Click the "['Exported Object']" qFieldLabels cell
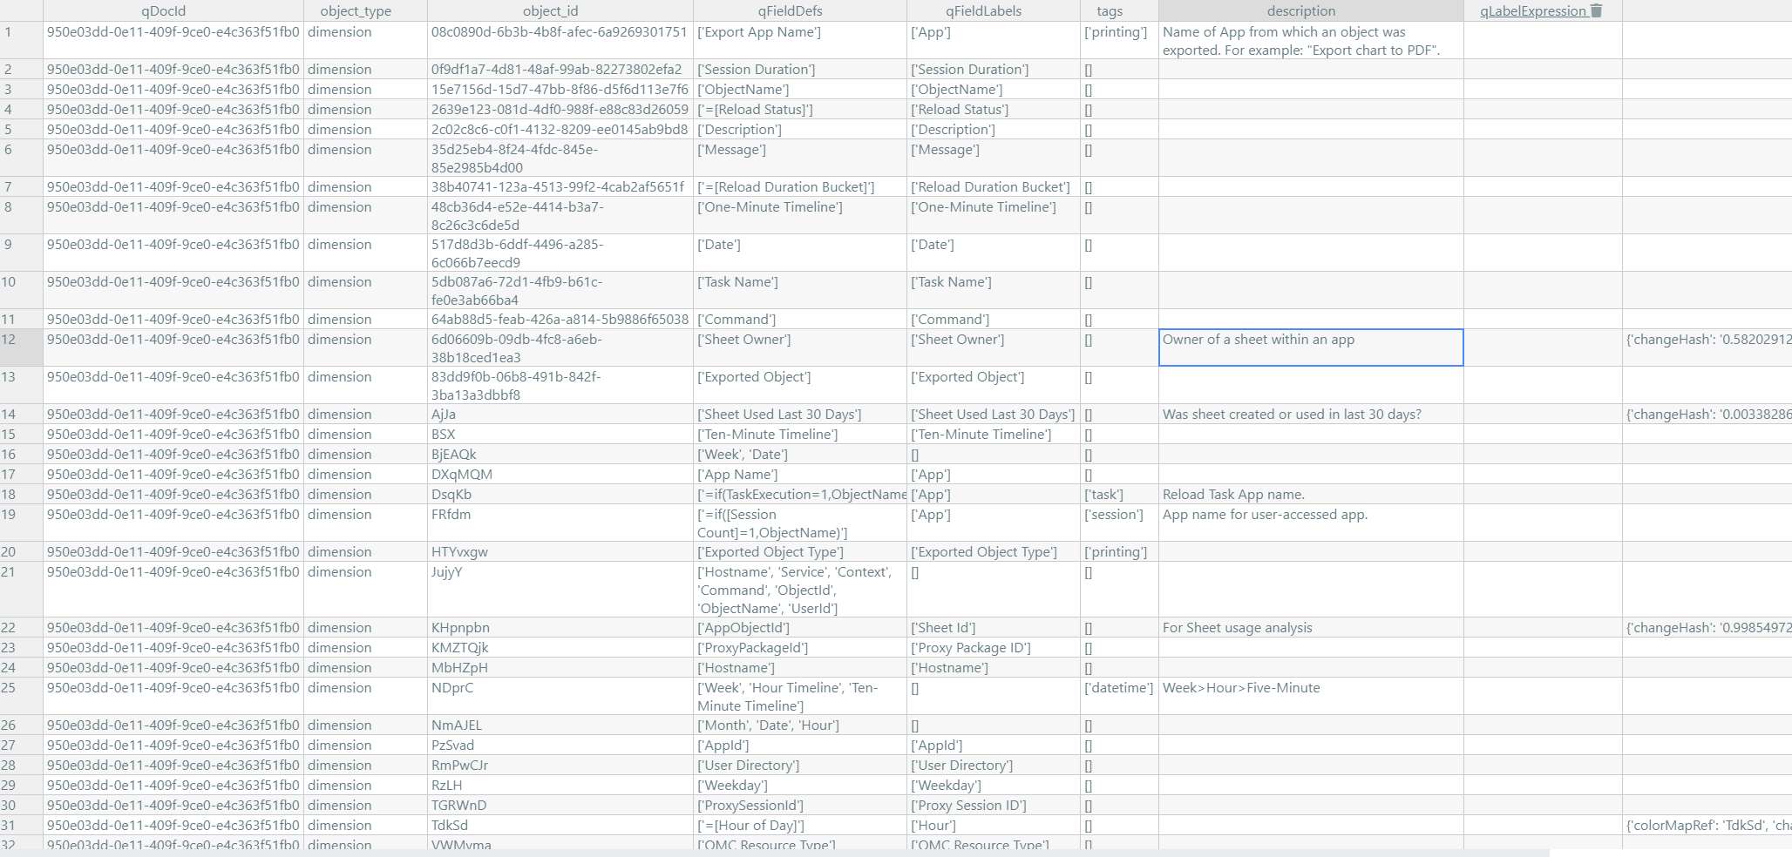This screenshot has width=1792, height=857. coord(993,385)
